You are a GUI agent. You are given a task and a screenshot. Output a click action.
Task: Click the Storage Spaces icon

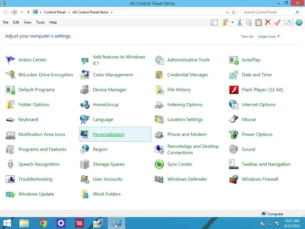tap(85, 164)
